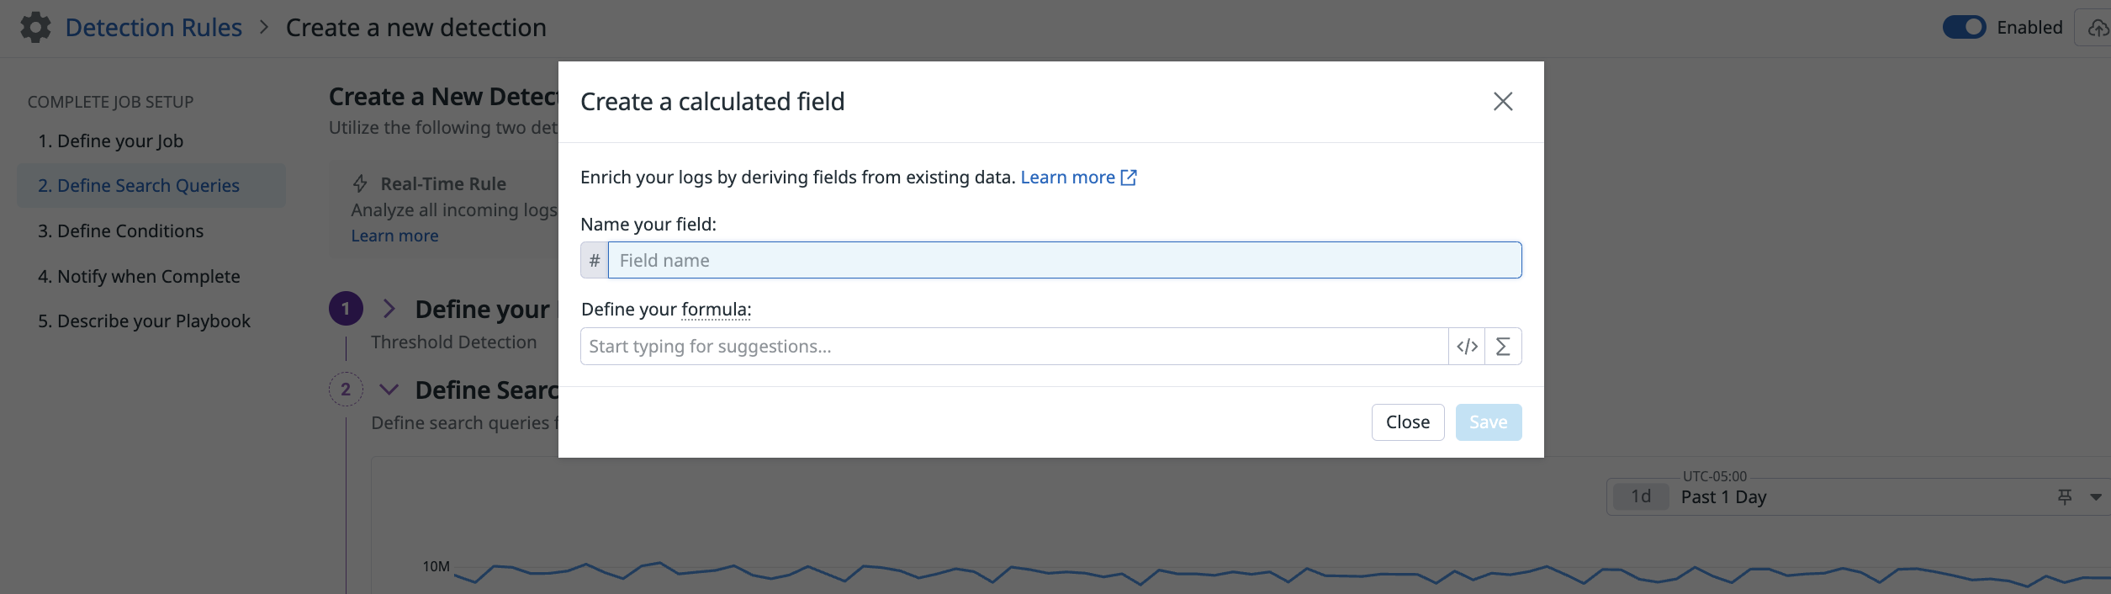Viewport: 2111px width, 594px height.
Task: Click the step 1 numbered circle
Action: pyautogui.click(x=346, y=309)
